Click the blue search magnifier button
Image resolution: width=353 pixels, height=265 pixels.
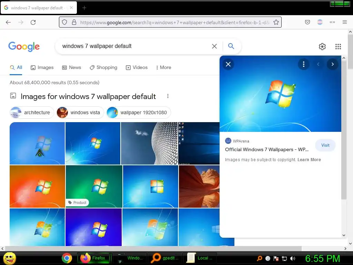[x=231, y=46]
